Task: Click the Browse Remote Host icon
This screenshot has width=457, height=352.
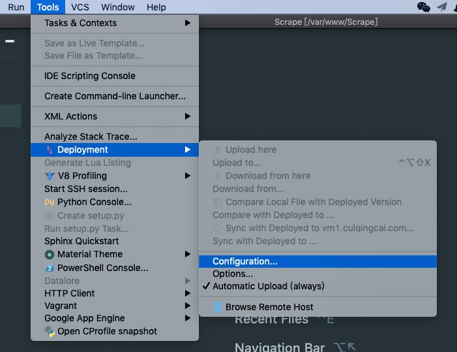Action: [218, 308]
